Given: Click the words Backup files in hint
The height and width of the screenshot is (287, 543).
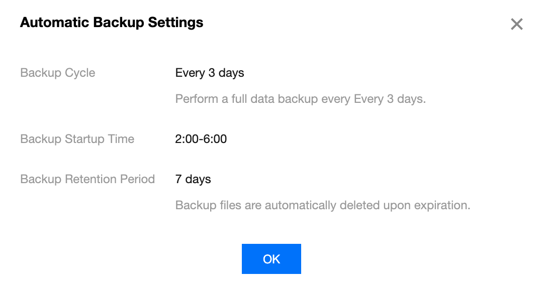Looking at the screenshot, I should point(207,205).
